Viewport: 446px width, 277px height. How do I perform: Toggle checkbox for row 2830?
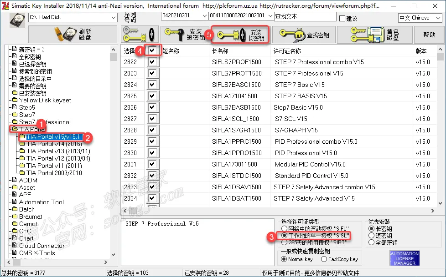152,152
